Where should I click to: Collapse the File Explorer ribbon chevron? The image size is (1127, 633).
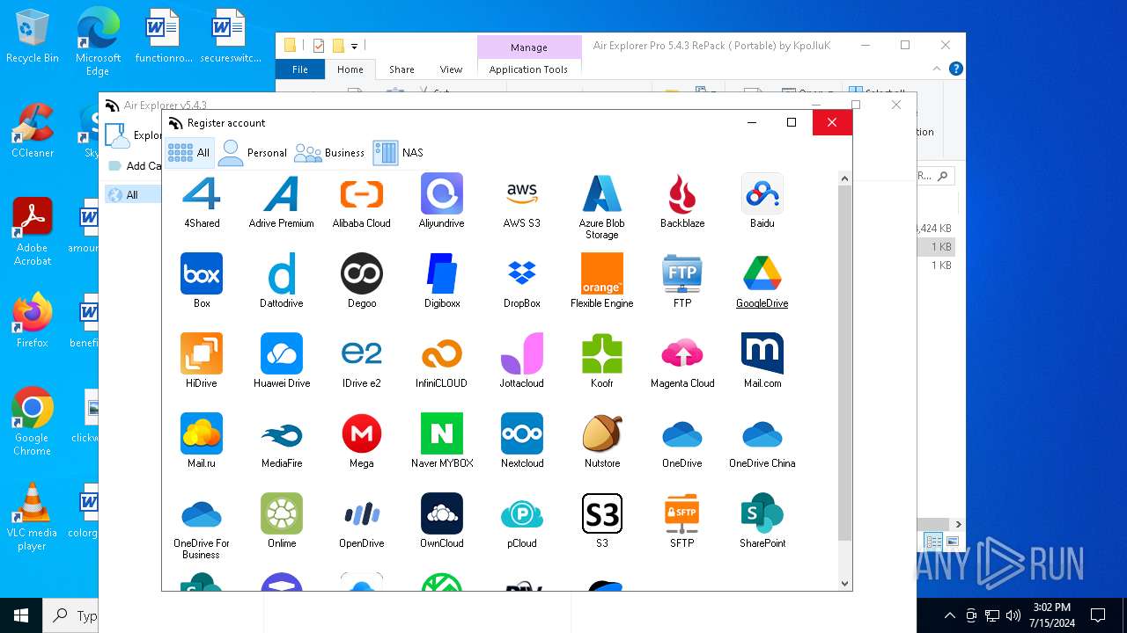939,69
